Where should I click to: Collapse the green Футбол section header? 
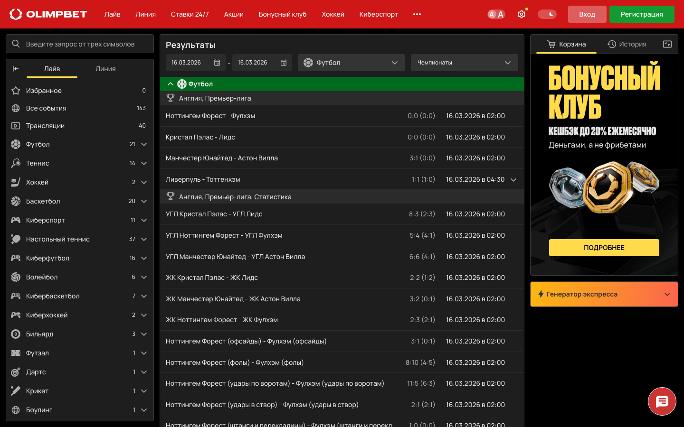tap(171, 84)
